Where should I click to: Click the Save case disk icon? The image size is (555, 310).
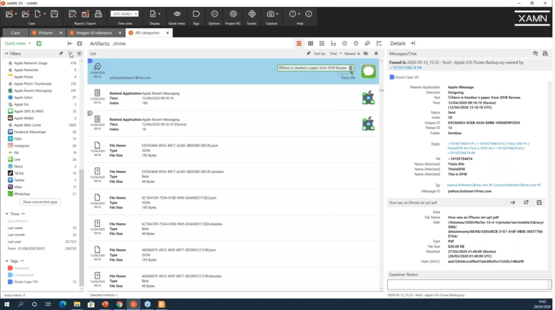(x=54, y=14)
